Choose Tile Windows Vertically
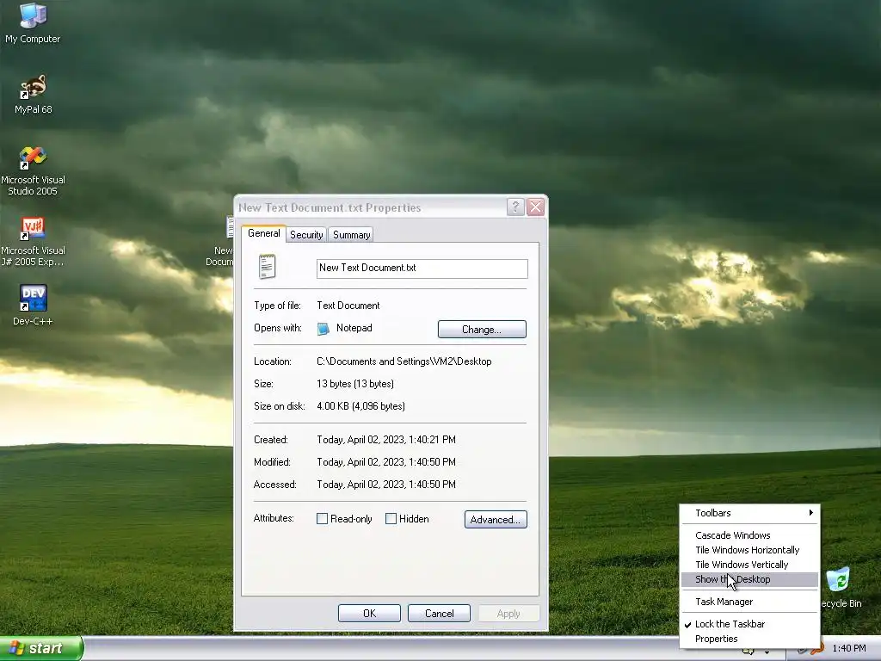Screen dimensions: 881x661 click(749, 565)
